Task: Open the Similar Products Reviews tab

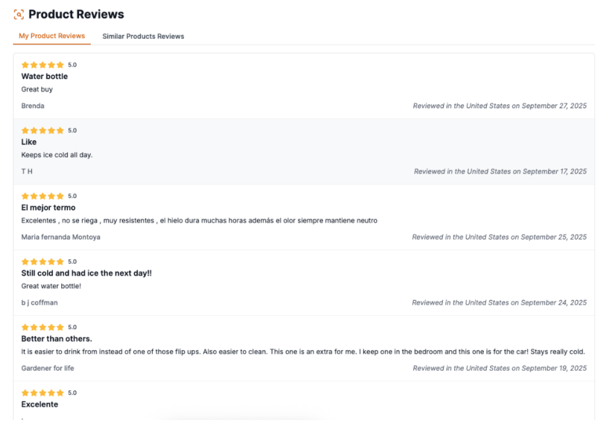Action: pos(143,36)
